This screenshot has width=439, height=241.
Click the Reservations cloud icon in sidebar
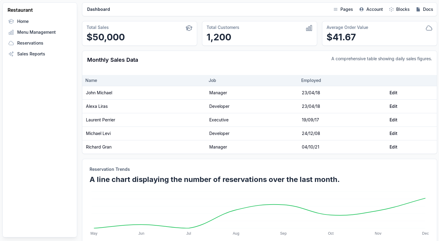[11, 43]
